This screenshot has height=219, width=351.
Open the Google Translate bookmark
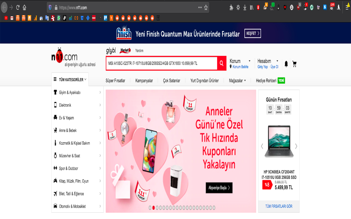[47, 18]
